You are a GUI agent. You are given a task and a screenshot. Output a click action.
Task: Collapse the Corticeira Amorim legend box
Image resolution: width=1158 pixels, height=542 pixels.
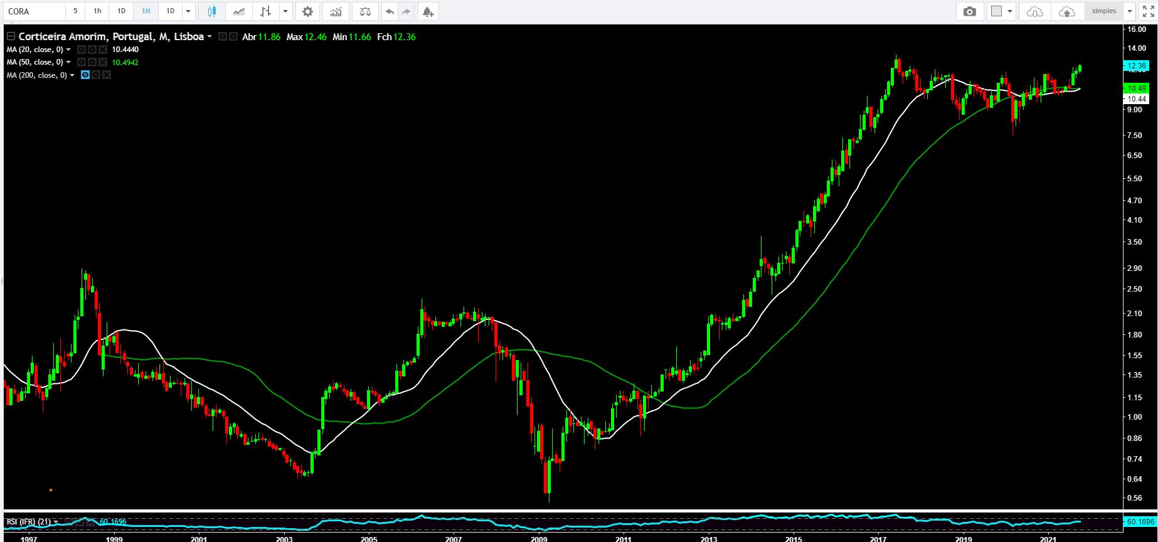[x=11, y=36]
